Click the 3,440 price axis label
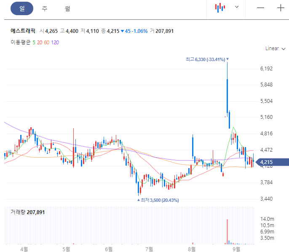Image resolution: width=289 pixels, height=252 pixels. click(x=266, y=199)
